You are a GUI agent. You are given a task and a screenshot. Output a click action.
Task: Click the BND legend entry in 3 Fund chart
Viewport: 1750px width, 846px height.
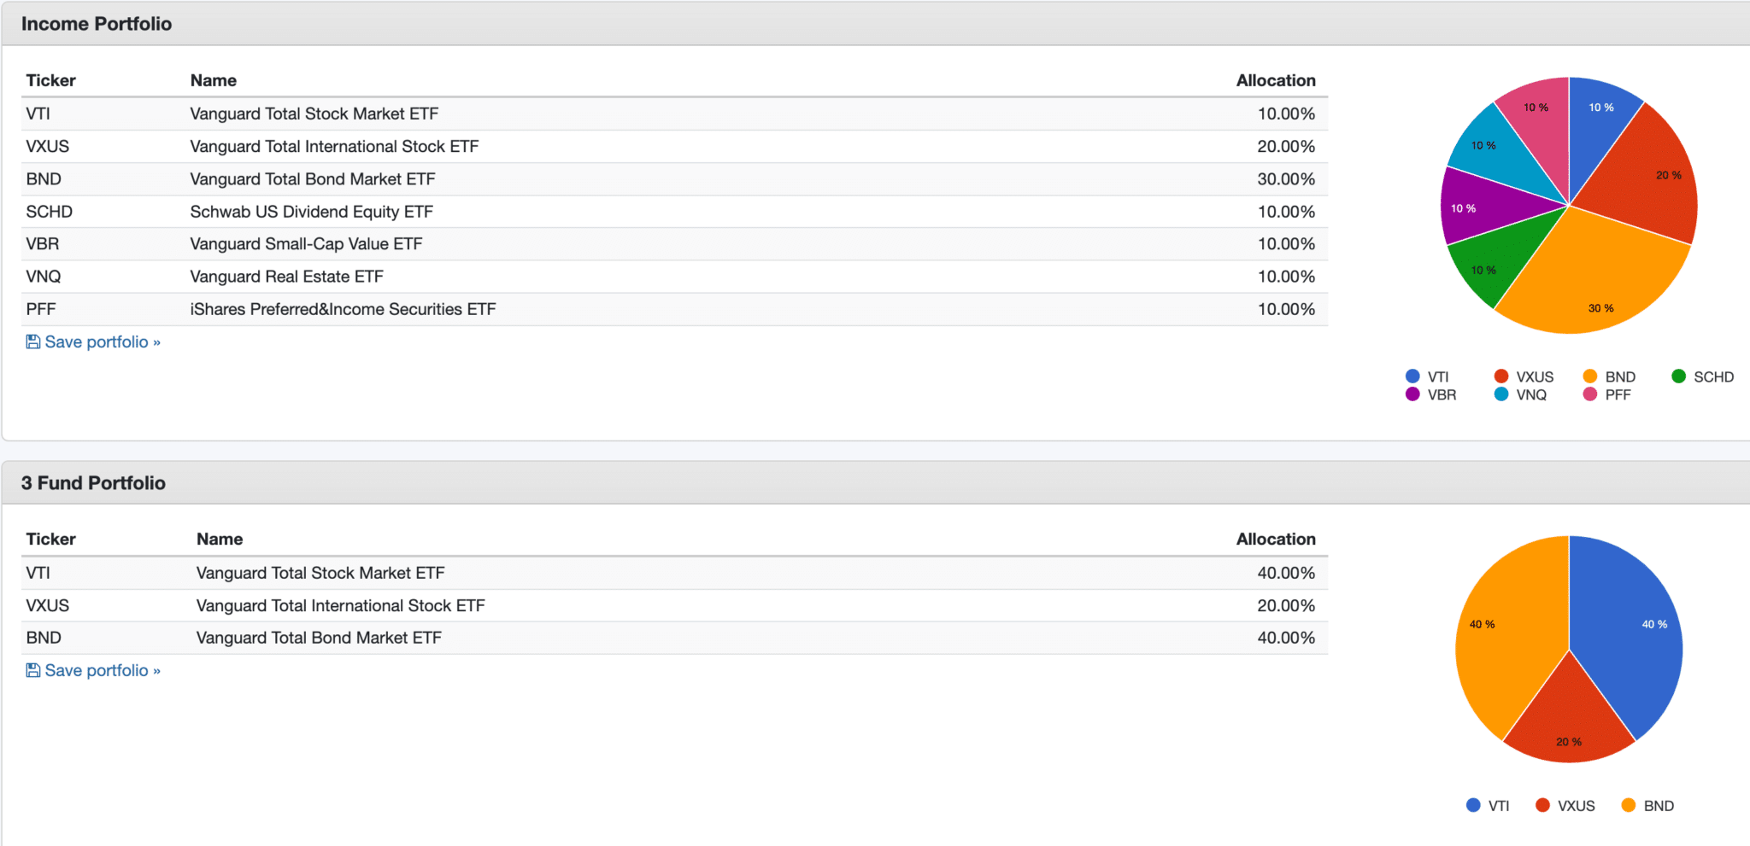(1647, 806)
